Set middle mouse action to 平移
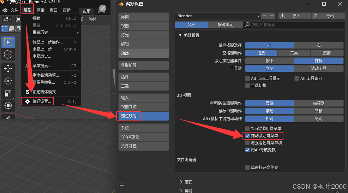Viewport: 348px width, 193px height. pyautogui.click(x=319, y=111)
